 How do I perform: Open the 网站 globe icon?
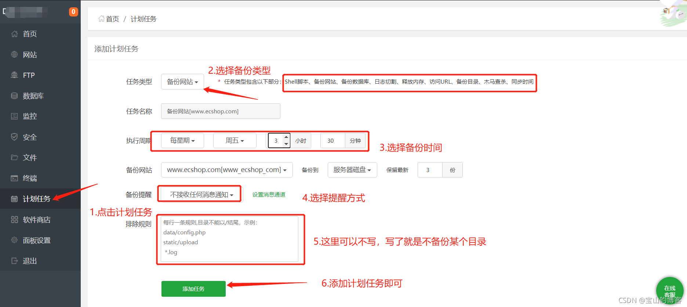pyautogui.click(x=14, y=55)
